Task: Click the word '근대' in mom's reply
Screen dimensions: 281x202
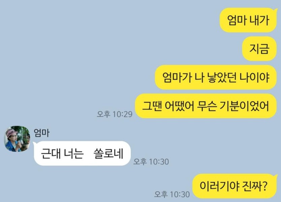Action: (x=51, y=153)
